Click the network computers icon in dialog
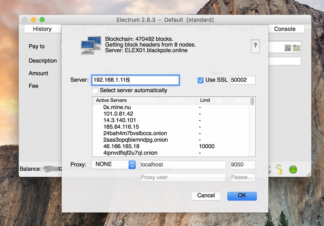This screenshot has height=226, width=324. pyautogui.click(x=91, y=45)
